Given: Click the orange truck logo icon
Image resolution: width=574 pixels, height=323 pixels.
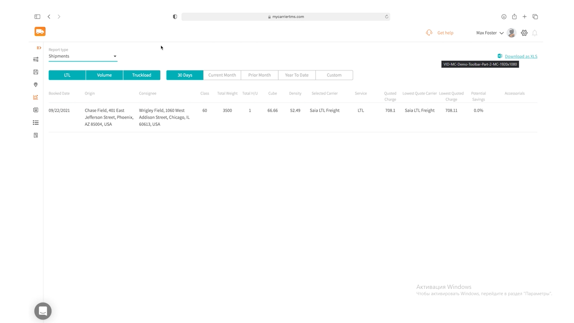Looking at the screenshot, I should 40,31.
